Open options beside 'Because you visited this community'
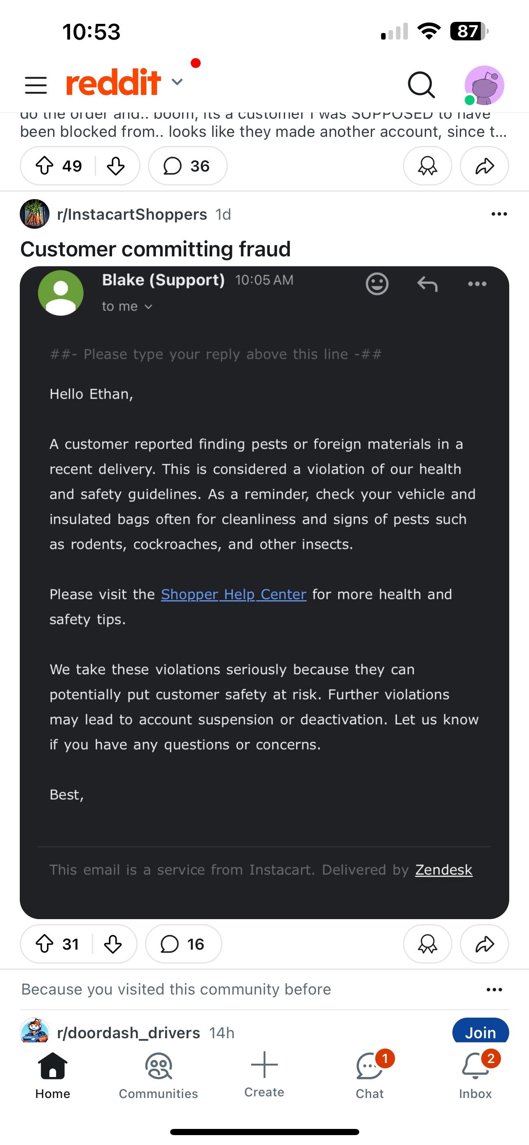 [x=493, y=990]
